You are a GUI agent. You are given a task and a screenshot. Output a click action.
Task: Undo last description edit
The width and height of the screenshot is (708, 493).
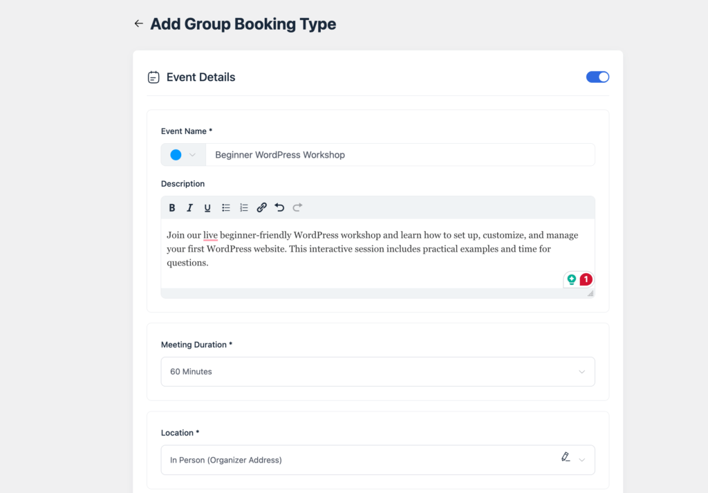click(279, 207)
